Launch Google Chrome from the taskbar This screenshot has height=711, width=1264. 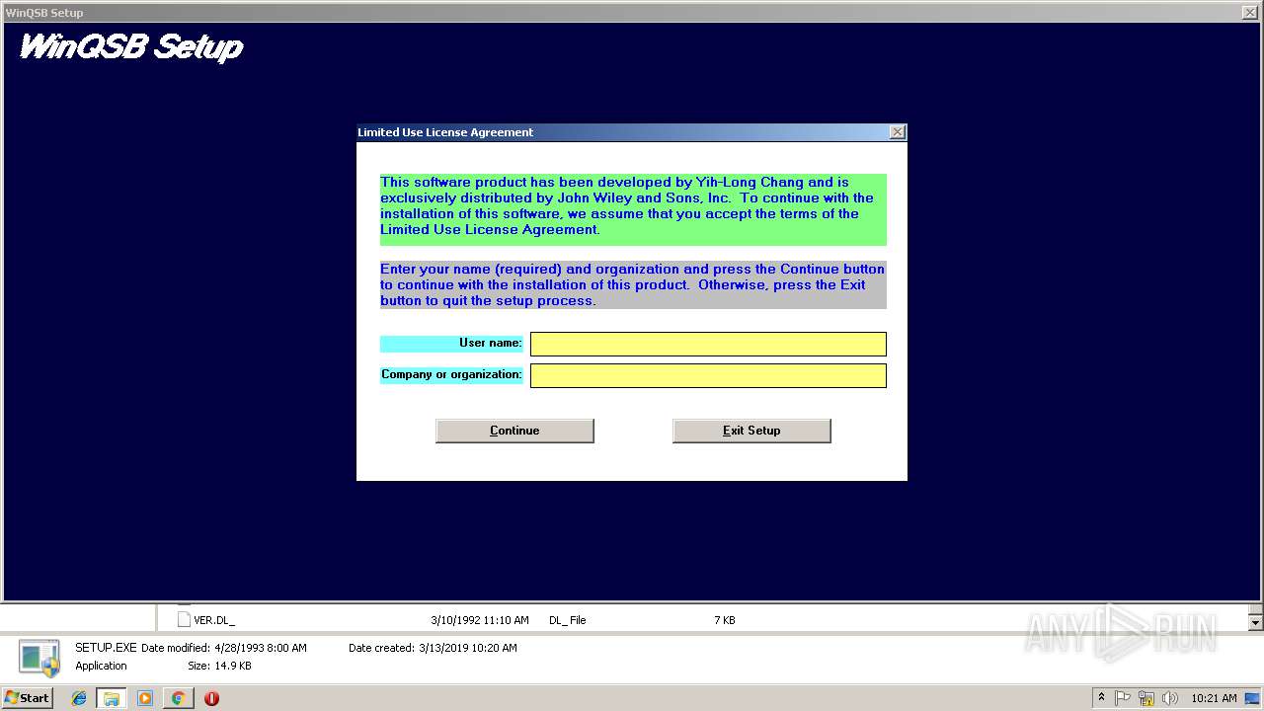coord(178,698)
